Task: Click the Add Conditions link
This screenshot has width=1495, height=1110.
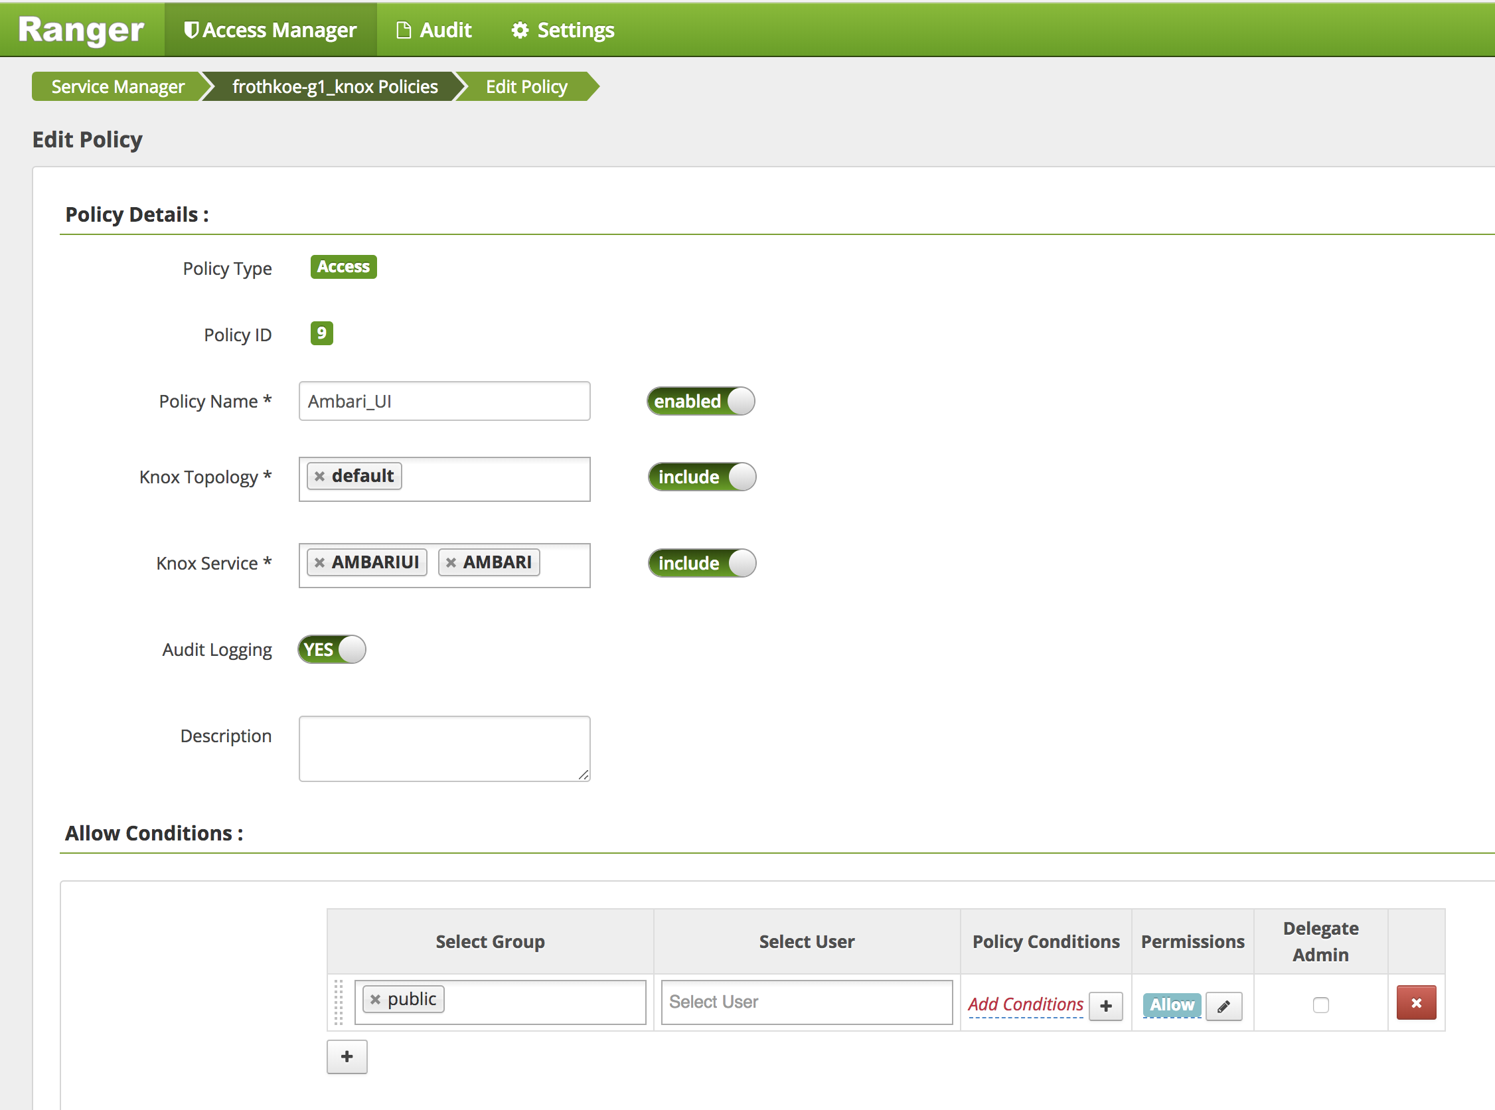Action: (1025, 1003)
